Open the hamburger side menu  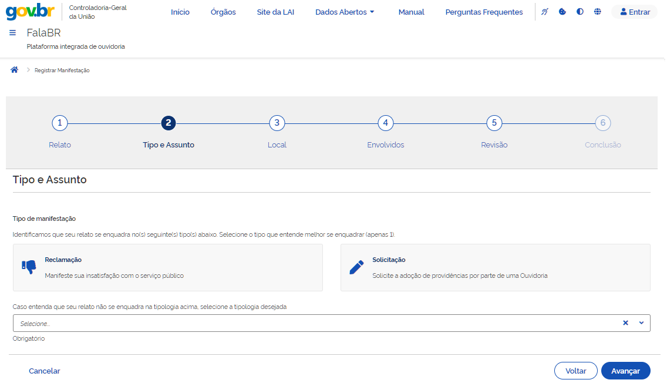(13, 33)
